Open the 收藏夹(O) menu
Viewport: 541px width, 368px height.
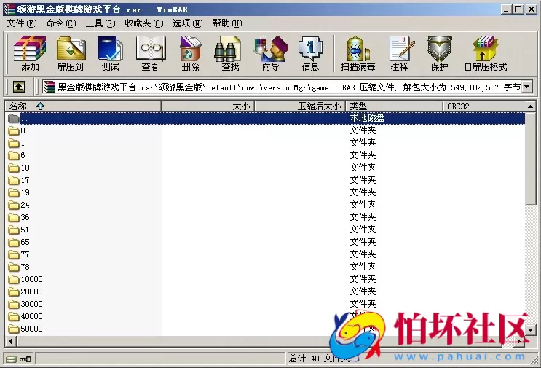(144, 23)
